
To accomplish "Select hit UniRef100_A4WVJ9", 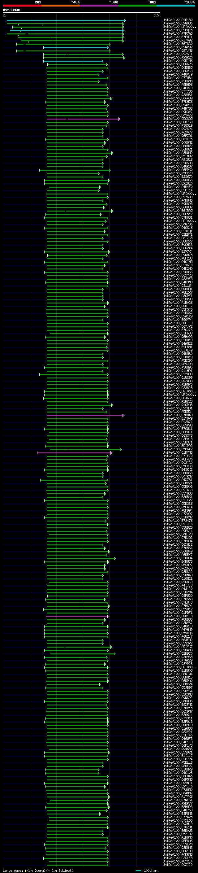I will pos(178,74).
